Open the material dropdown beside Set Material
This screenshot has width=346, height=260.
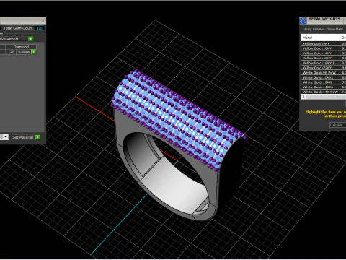tap(6, 137)
